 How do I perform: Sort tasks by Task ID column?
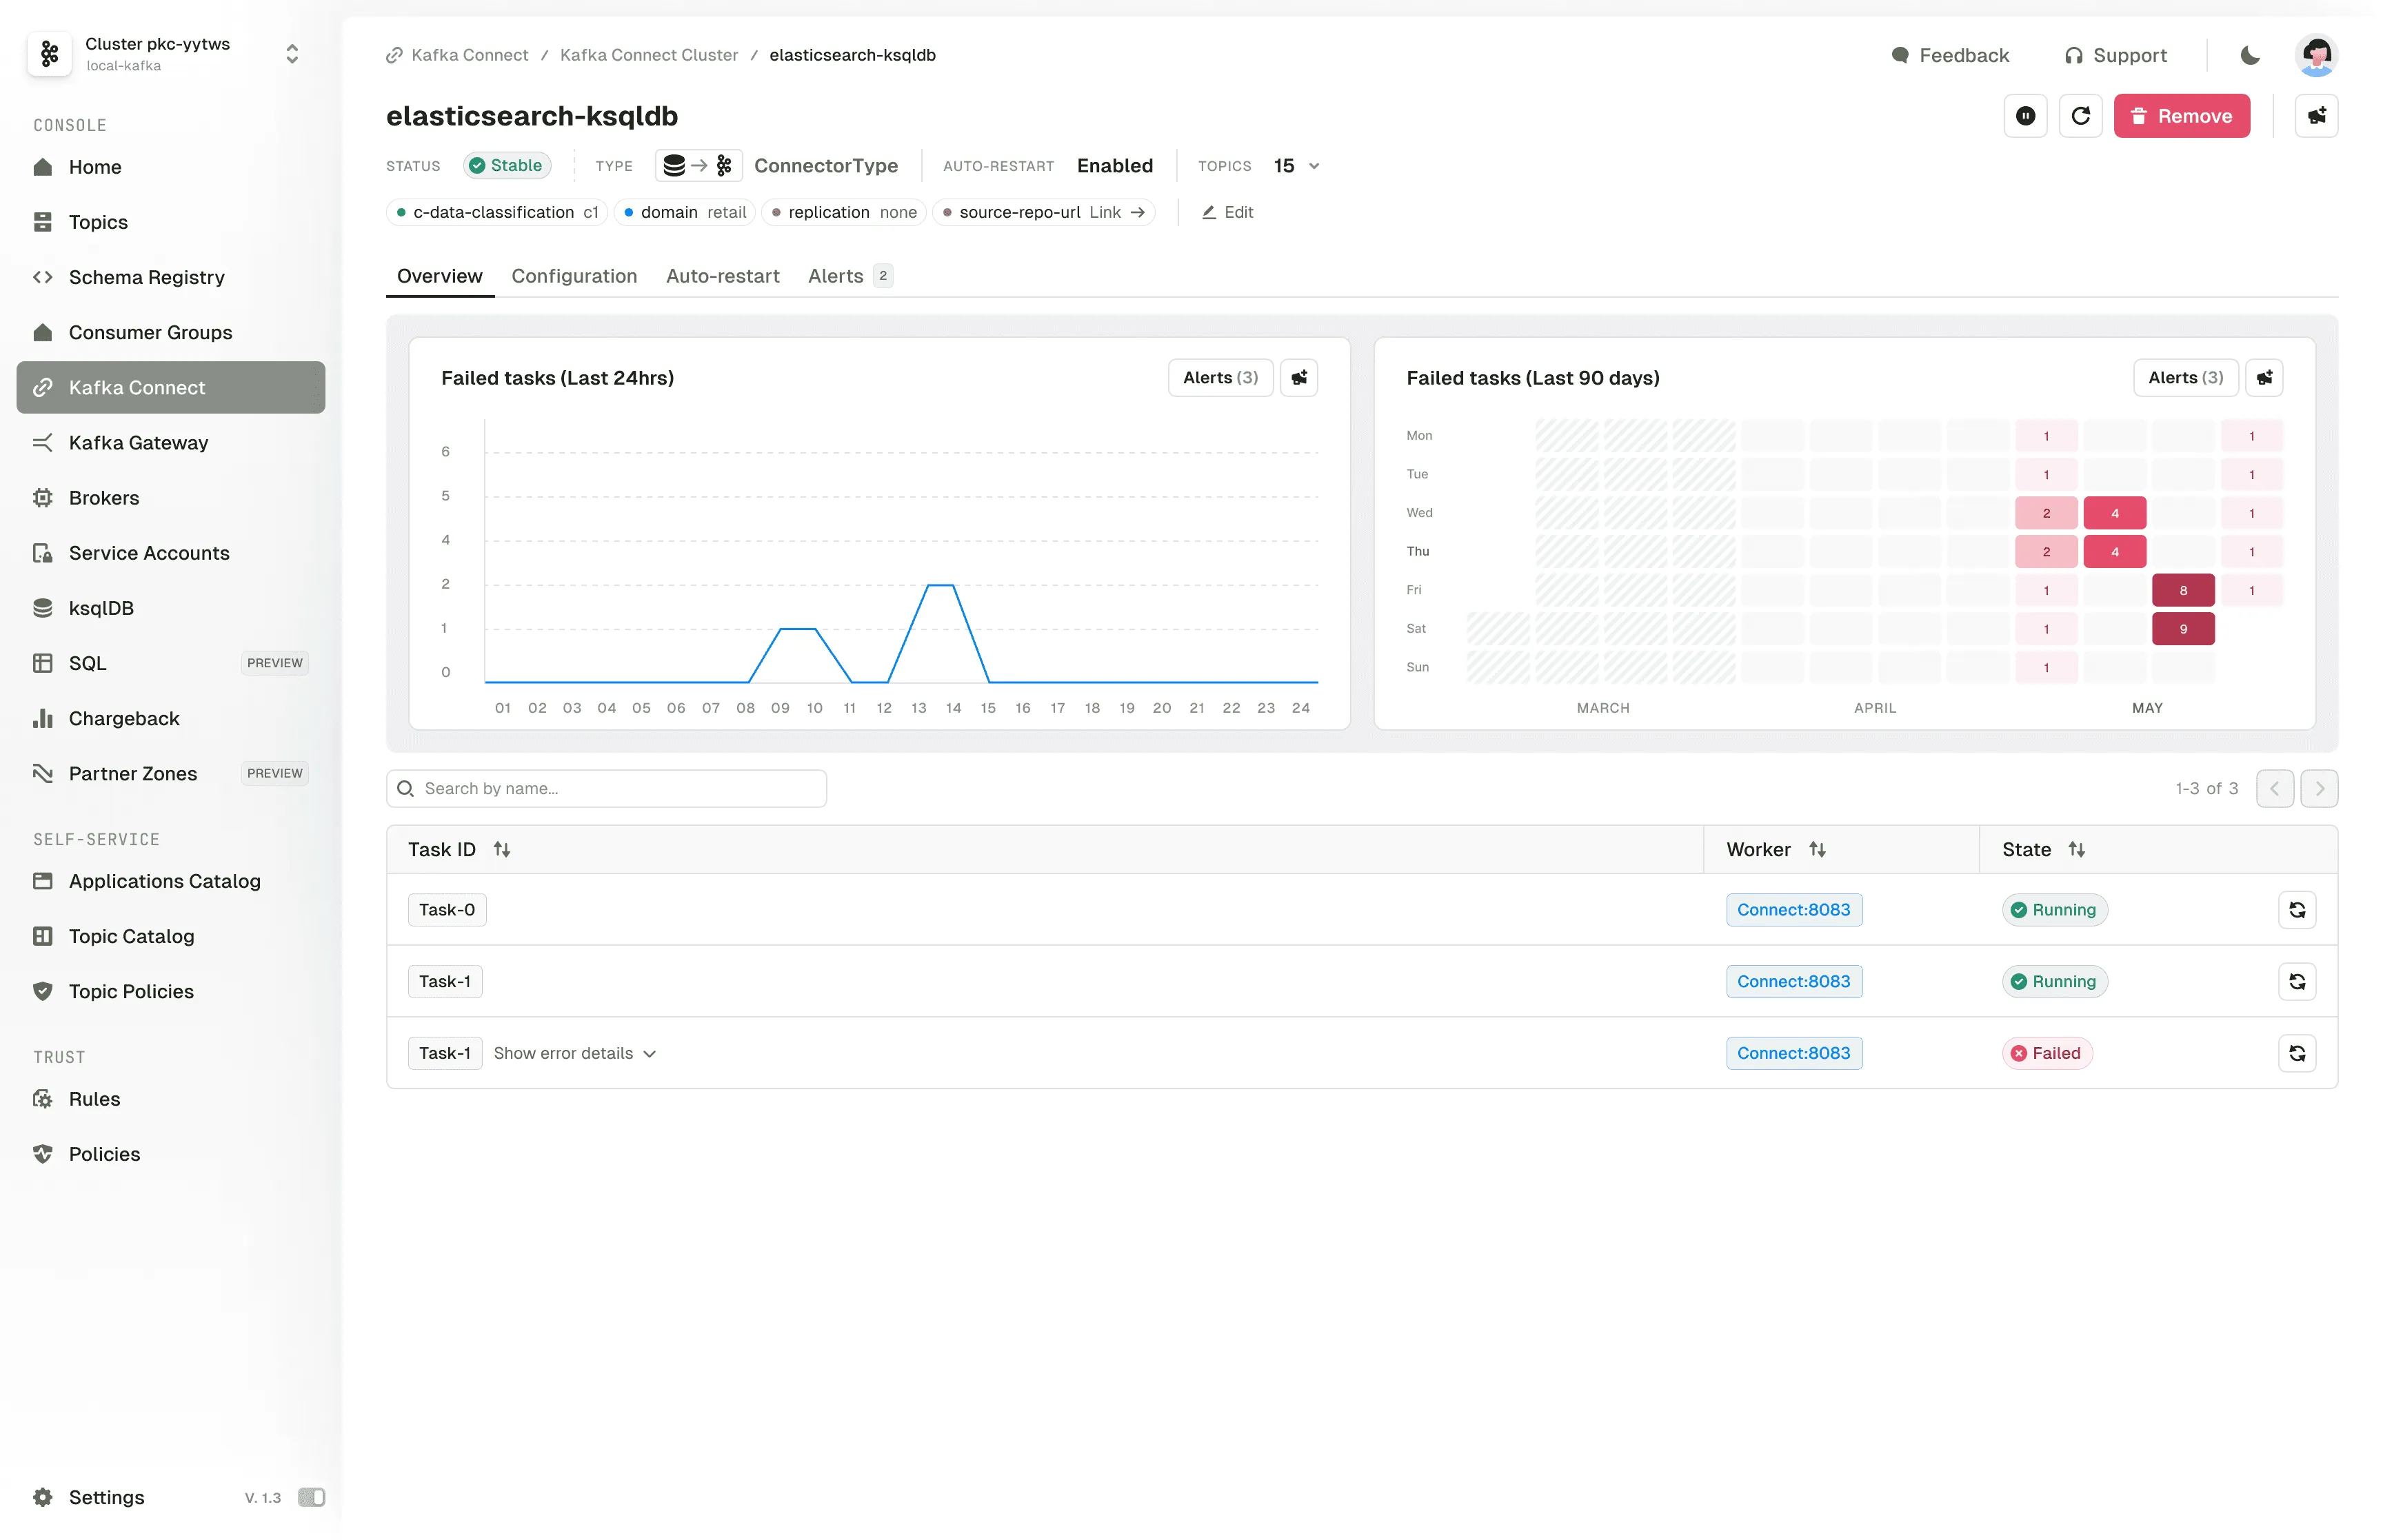[x=502, y=849]
